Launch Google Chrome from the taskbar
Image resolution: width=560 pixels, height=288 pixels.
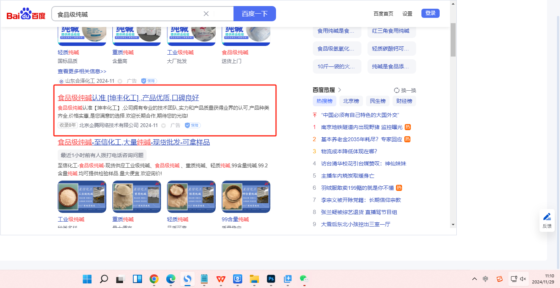tap(154, 279)
